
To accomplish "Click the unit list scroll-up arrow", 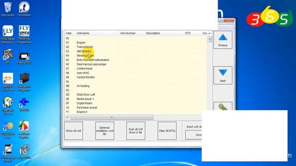I will [x=210, y=33].
